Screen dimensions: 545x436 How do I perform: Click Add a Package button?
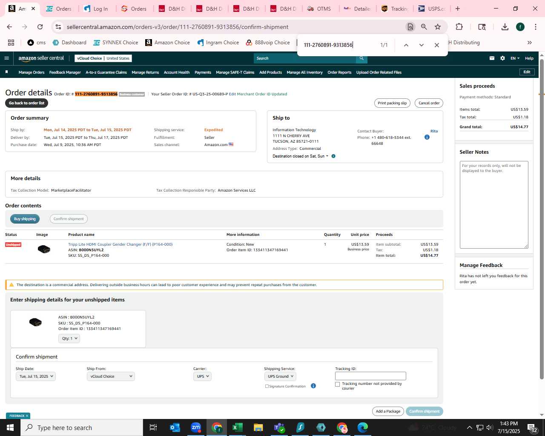[x=388, y=411]
